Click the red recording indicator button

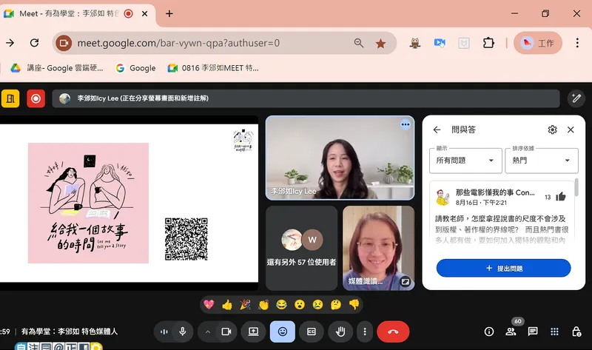pyautogui.click(x=36, y=98)
